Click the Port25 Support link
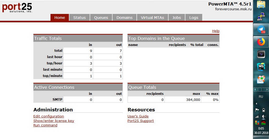Viewport: 269px width, 139px height. point(140,121)
